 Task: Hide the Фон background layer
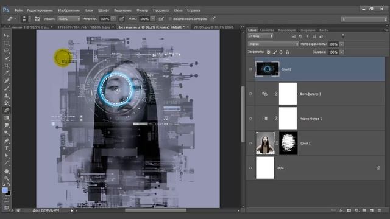[x=250, y=168]
